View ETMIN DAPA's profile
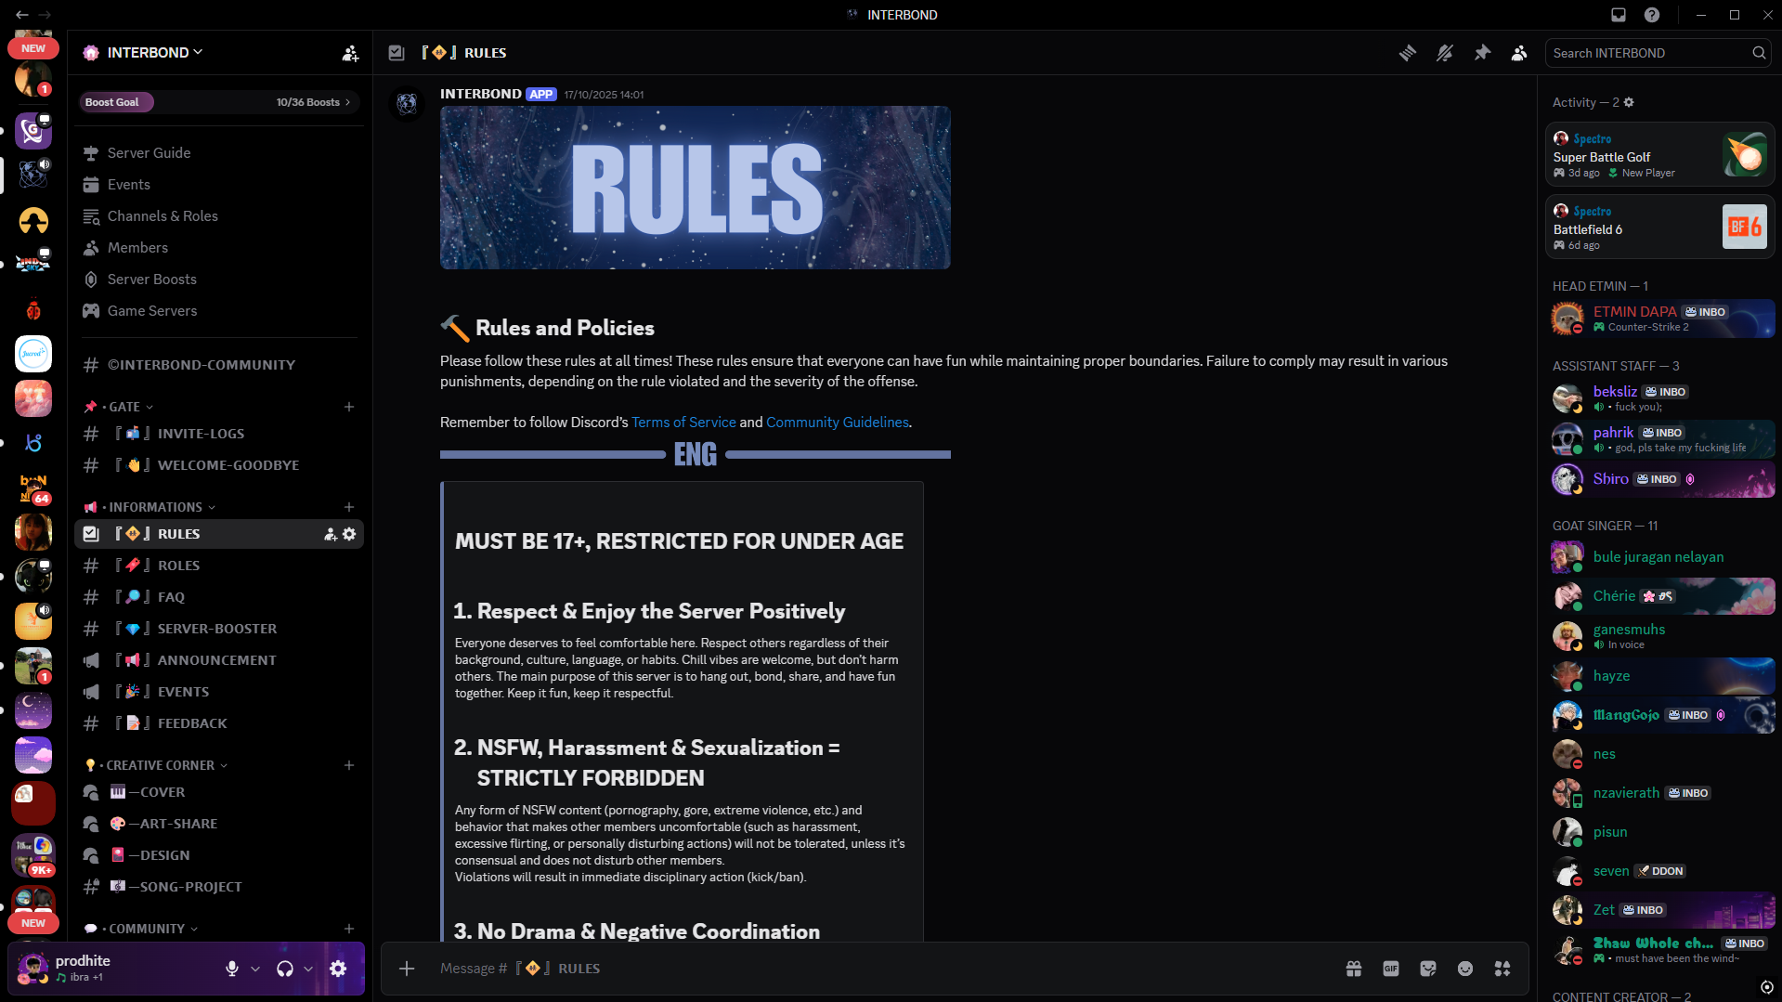Image resolution: width=1782 pixels, height=1002 pixels. (1661, 319)
